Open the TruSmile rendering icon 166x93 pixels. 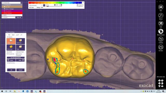pos(161,39)
